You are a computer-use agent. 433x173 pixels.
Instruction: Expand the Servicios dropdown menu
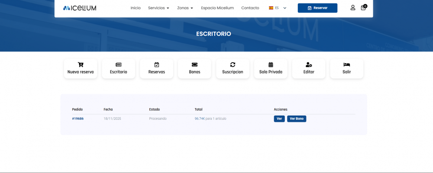click(158, 8)
